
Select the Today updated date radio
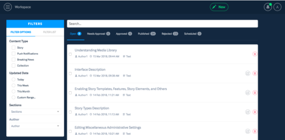coord(14,80)
